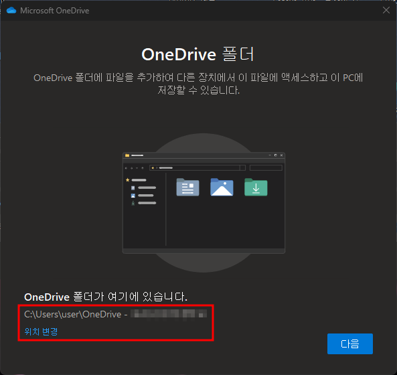Close the Microsoft OneDrive setup window
This screenshot has width=397, height=375.
[x=386, y=11]
